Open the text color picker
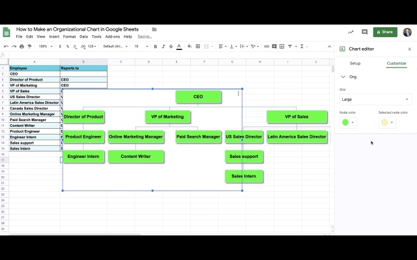417x260 pixels. (179, 46)
